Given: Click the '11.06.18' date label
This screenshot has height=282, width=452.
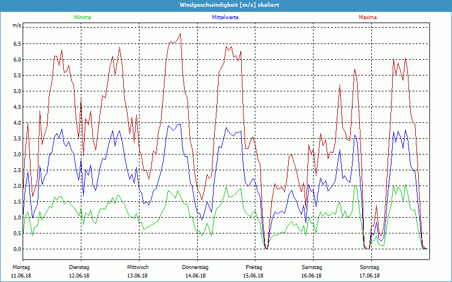Looking at the screenshot, I should pyautogui.click(x=21, y=276).
